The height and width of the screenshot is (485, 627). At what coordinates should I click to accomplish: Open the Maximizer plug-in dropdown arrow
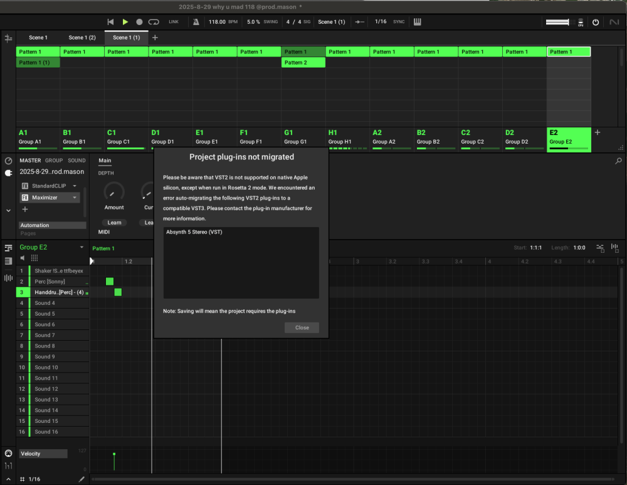point(75,198)
